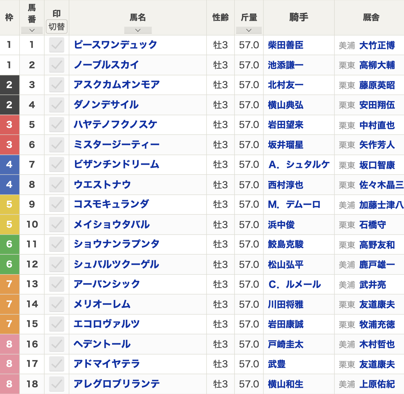Open trainer 上原佑紀 page
The width and height of the screenshot is (404, 394).
377,384
